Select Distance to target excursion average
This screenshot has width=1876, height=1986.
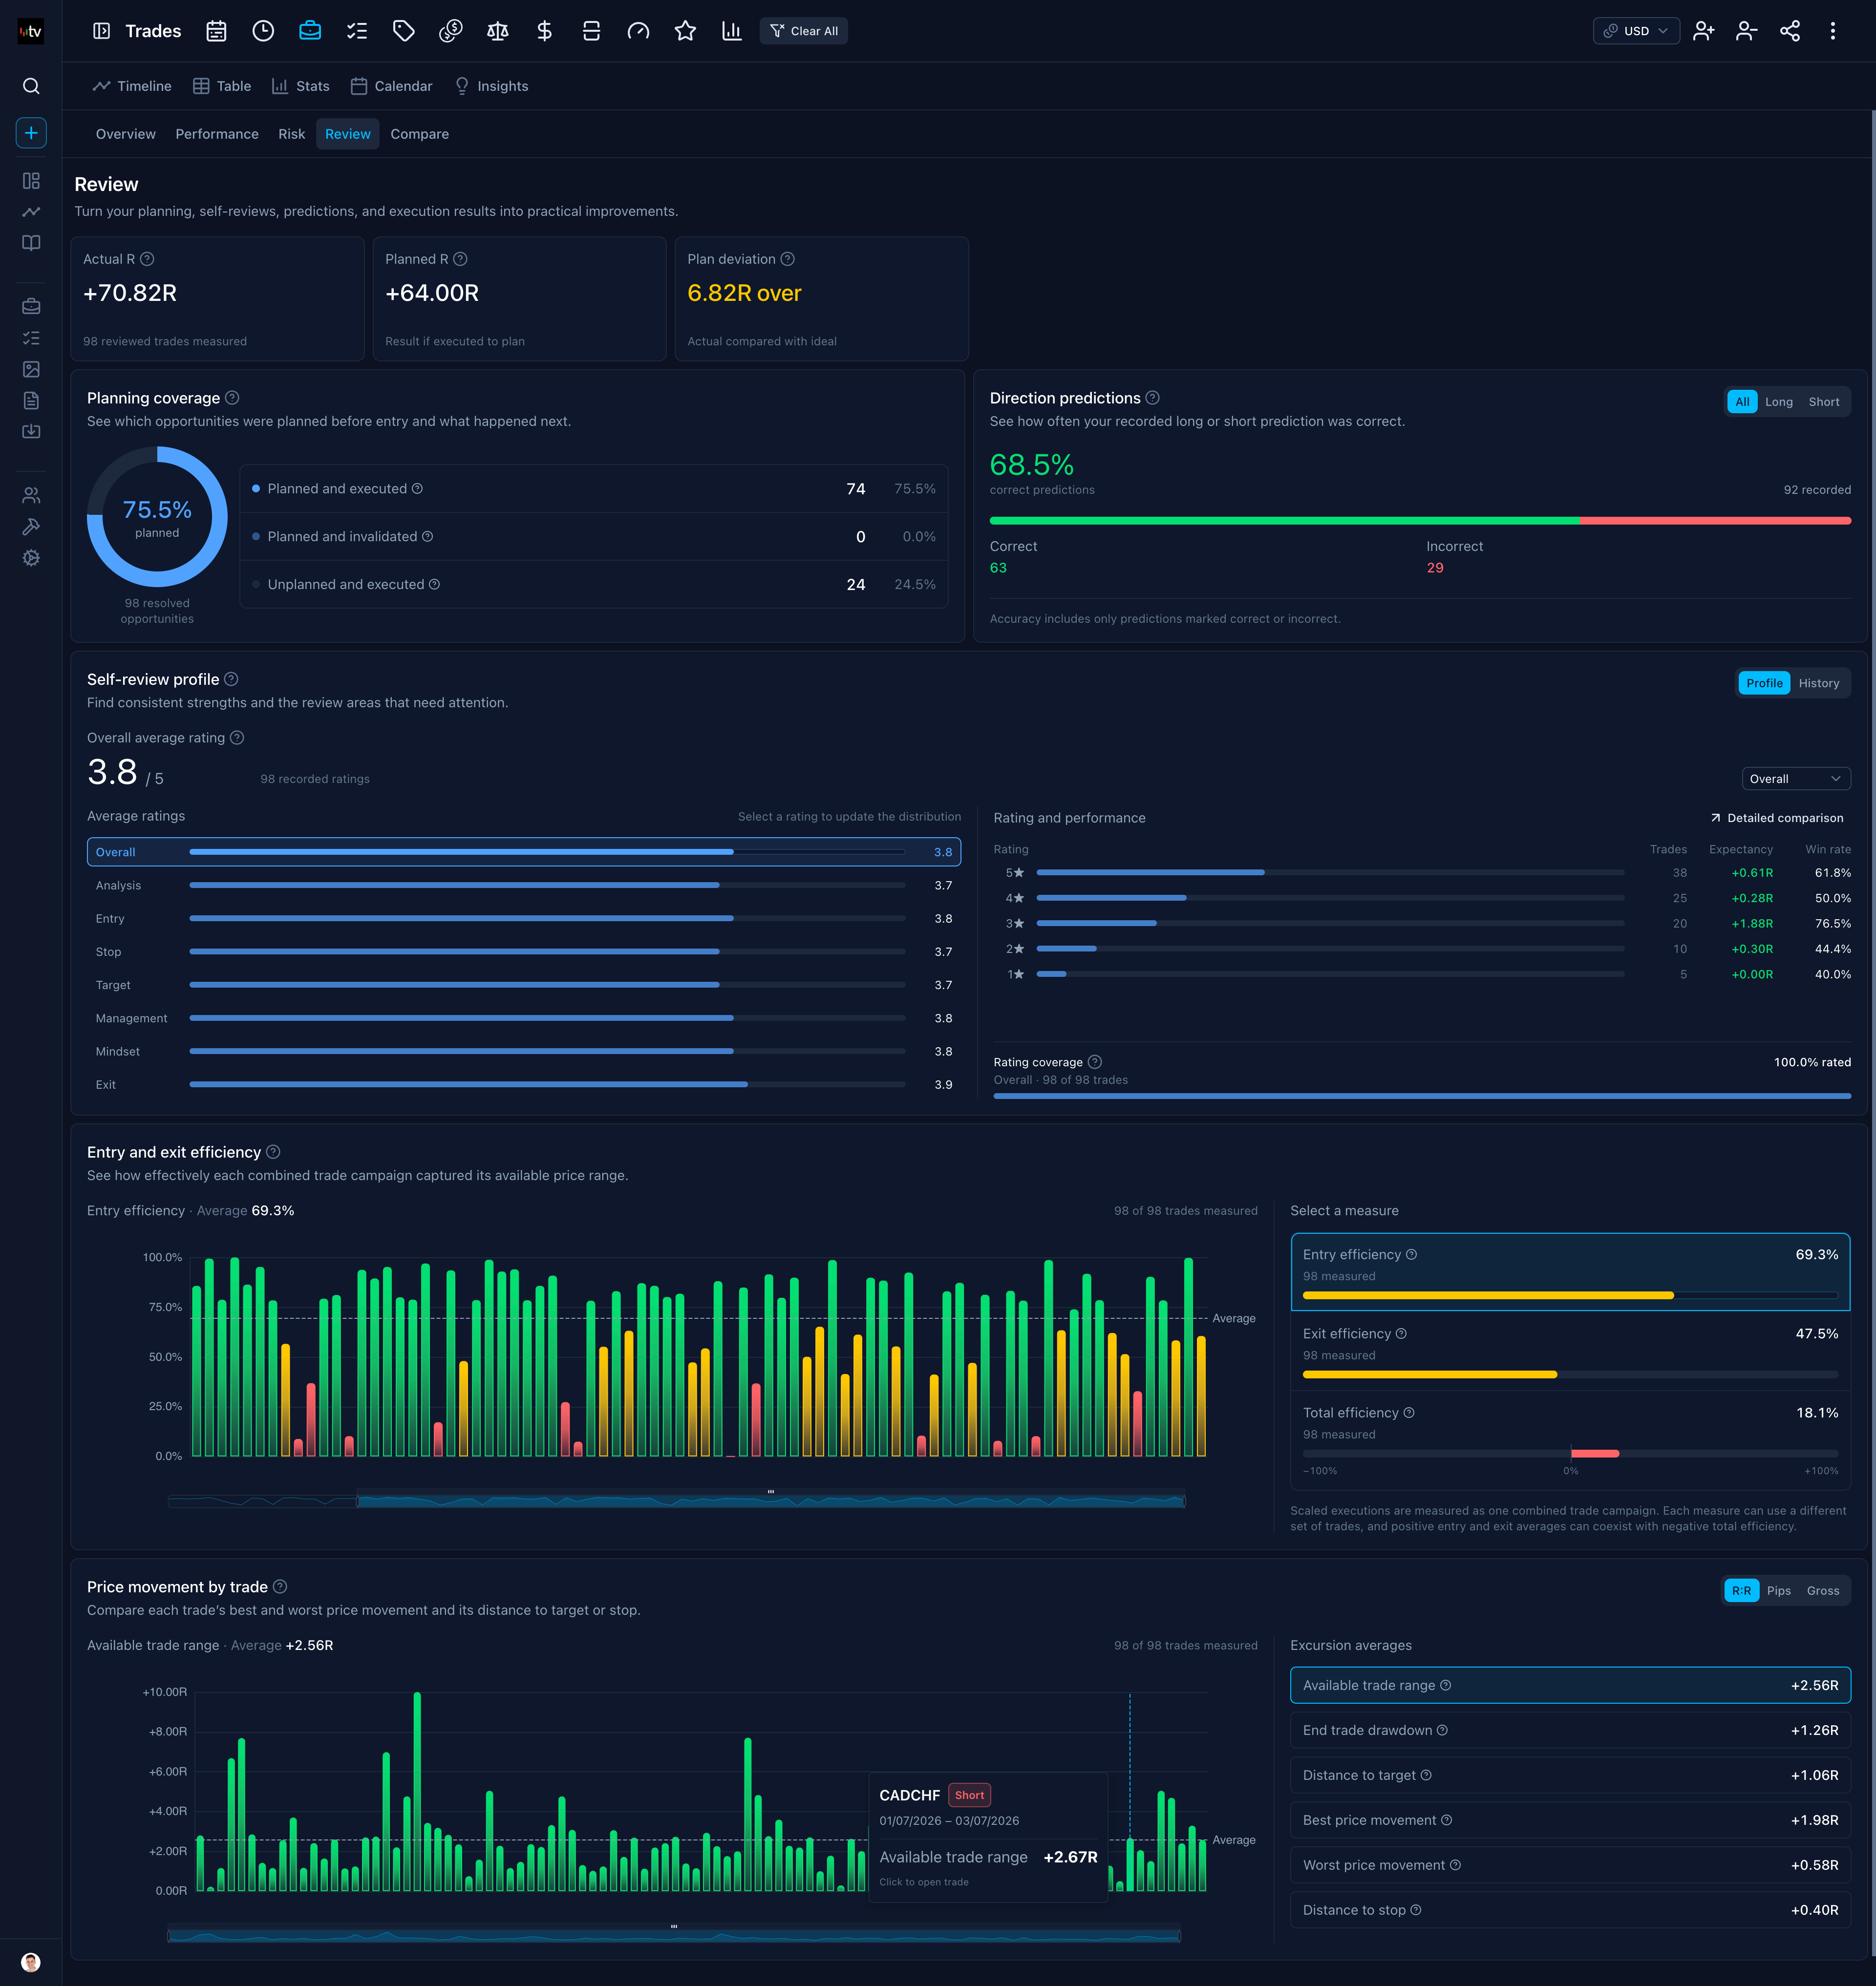point(1570,1775)
